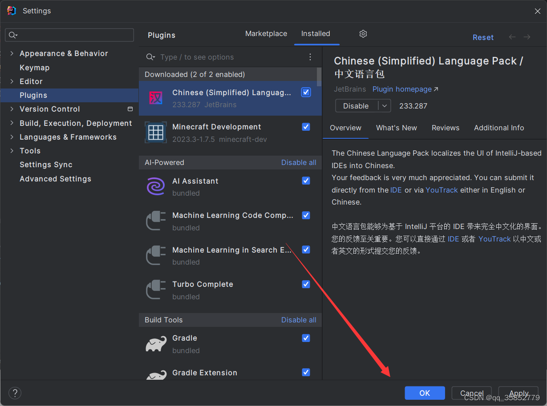Screen dimensions: 547x406
Task: Open the plugin settings gear menu
Action: (x=363, y=34)
